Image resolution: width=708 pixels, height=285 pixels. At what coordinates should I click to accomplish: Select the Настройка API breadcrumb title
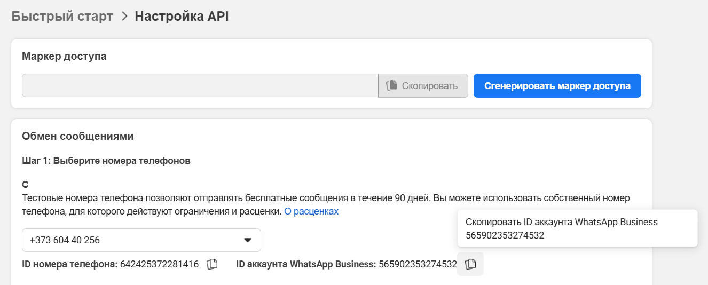click(x=182, y=16)
